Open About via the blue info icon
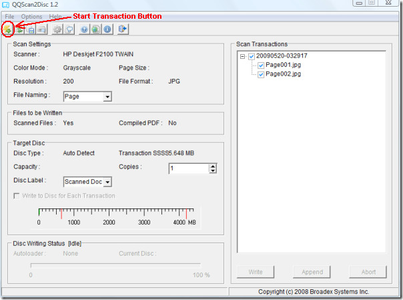The width and height of the screenshot is (403, 300). tap(107, 29)
